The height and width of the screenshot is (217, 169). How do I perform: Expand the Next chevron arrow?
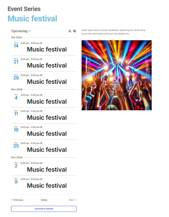(75, 200)
